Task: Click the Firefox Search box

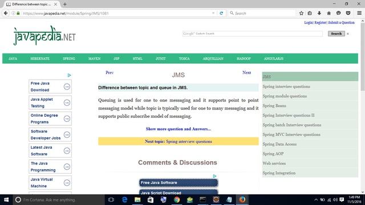Action: pos(262,13)
